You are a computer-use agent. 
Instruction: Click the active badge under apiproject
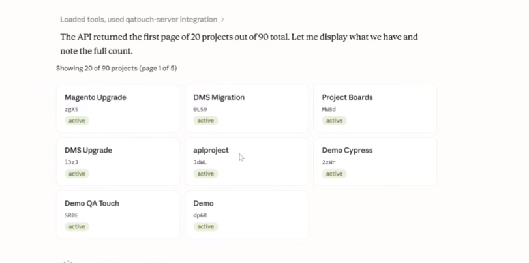click(205, 174)
